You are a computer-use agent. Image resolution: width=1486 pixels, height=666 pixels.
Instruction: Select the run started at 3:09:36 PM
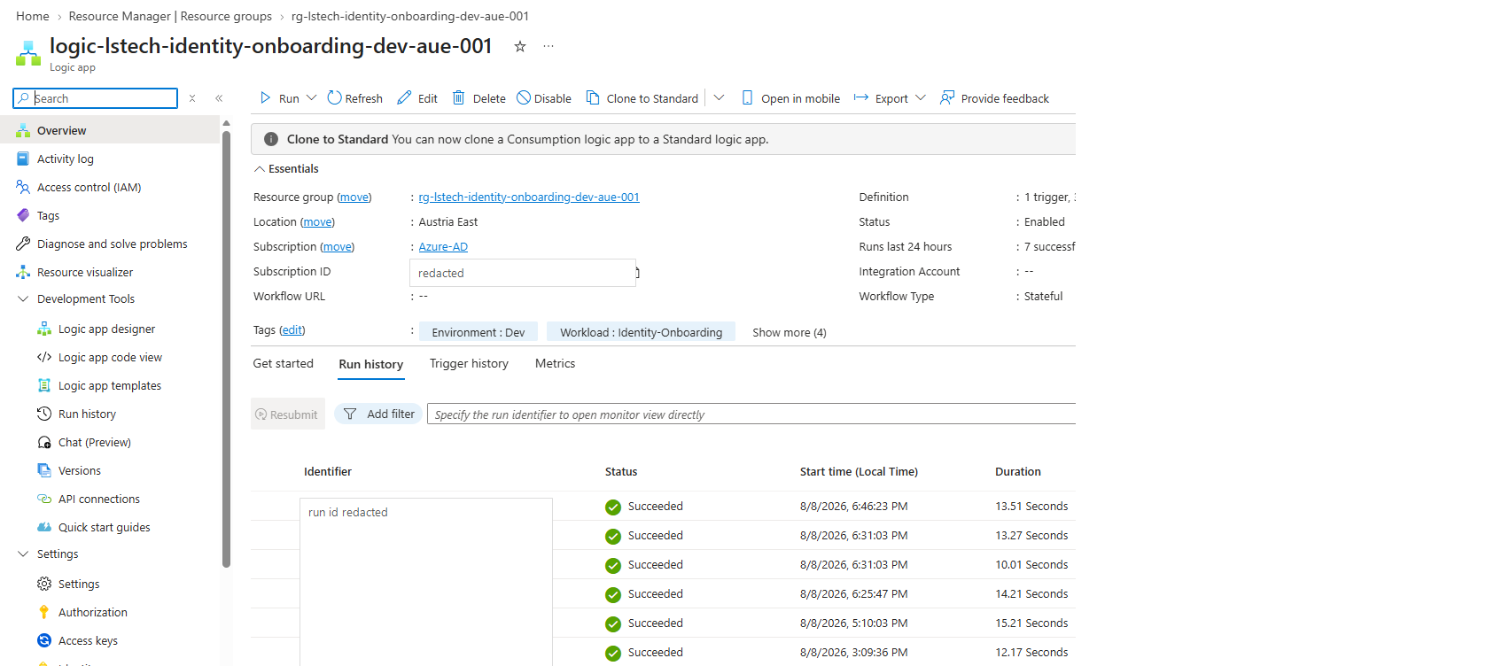click(x=663, y=653)
